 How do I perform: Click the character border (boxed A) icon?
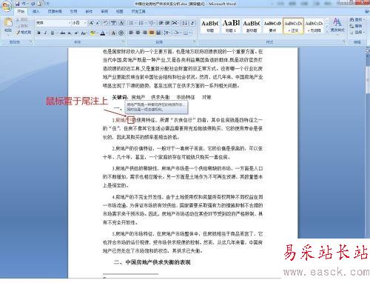(x=121, y=23)
